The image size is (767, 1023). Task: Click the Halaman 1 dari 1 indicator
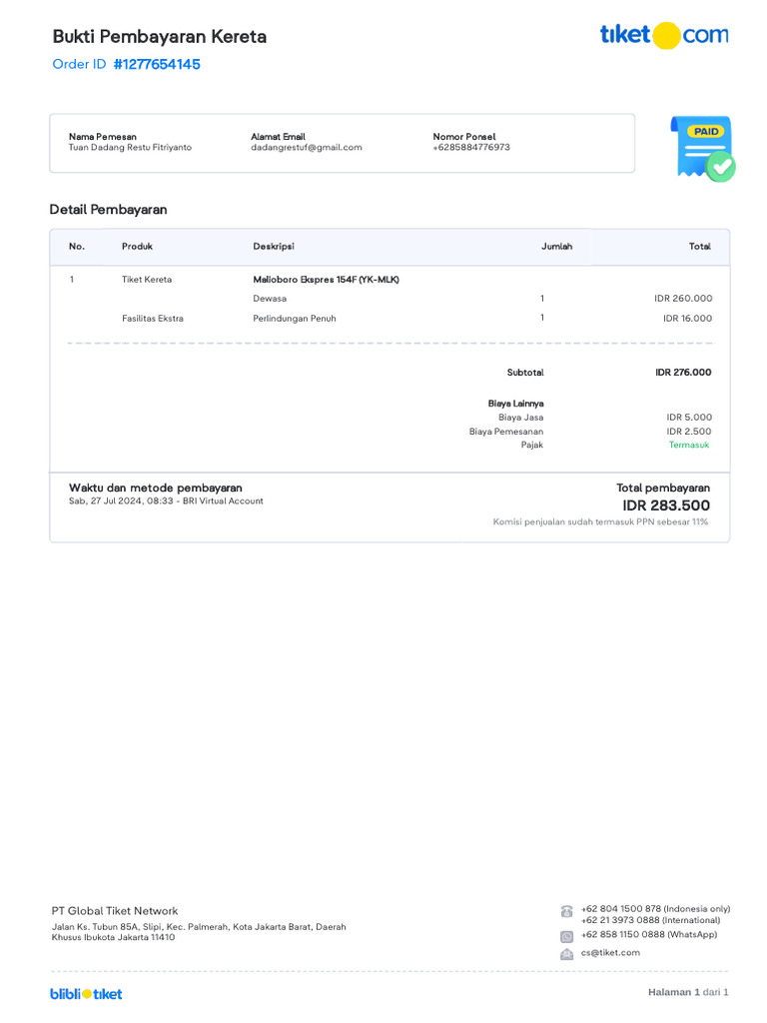pyautogui.click(x=688, y=992)
